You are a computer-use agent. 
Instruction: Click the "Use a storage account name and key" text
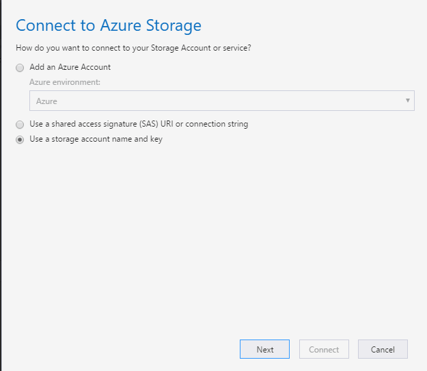96,139
